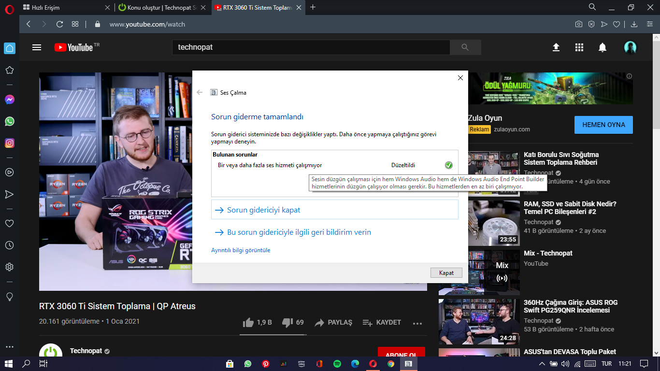Take a snapshot with the camera icon

(579, 24)
